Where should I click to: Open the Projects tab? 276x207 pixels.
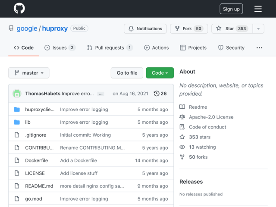(193, 48)
